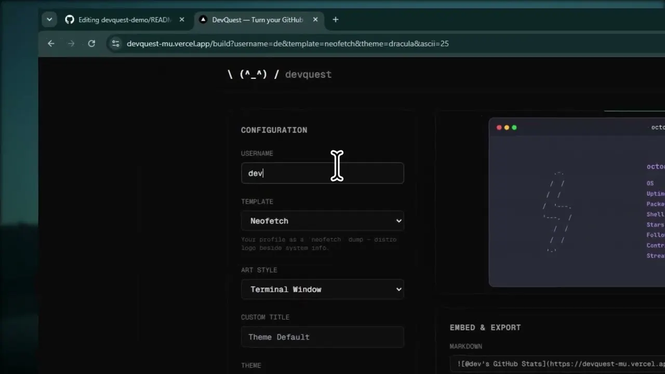Click the CONFIGURATION heading text
This screenshot has height=374, width=665.
pyautogui.click(x=274, y=130)
